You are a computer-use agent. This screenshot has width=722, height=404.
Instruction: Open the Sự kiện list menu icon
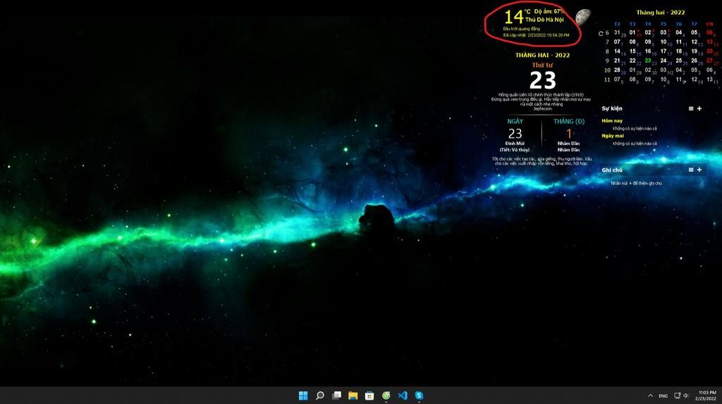pos(691,108)
